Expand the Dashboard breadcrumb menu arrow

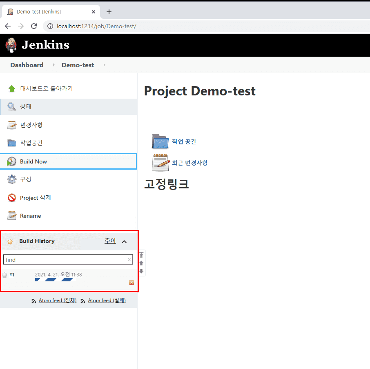pyautogui.click(x=54, y=65)
